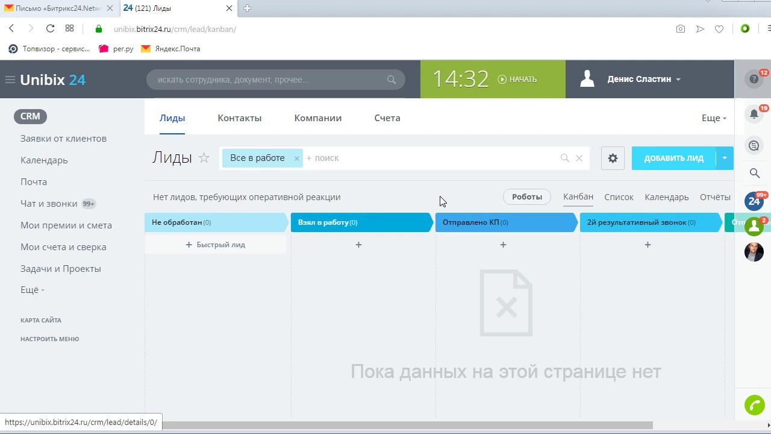Open browser speed dial grid icon
The height and width of the screenshot is (434, 771).
(69, 28)
